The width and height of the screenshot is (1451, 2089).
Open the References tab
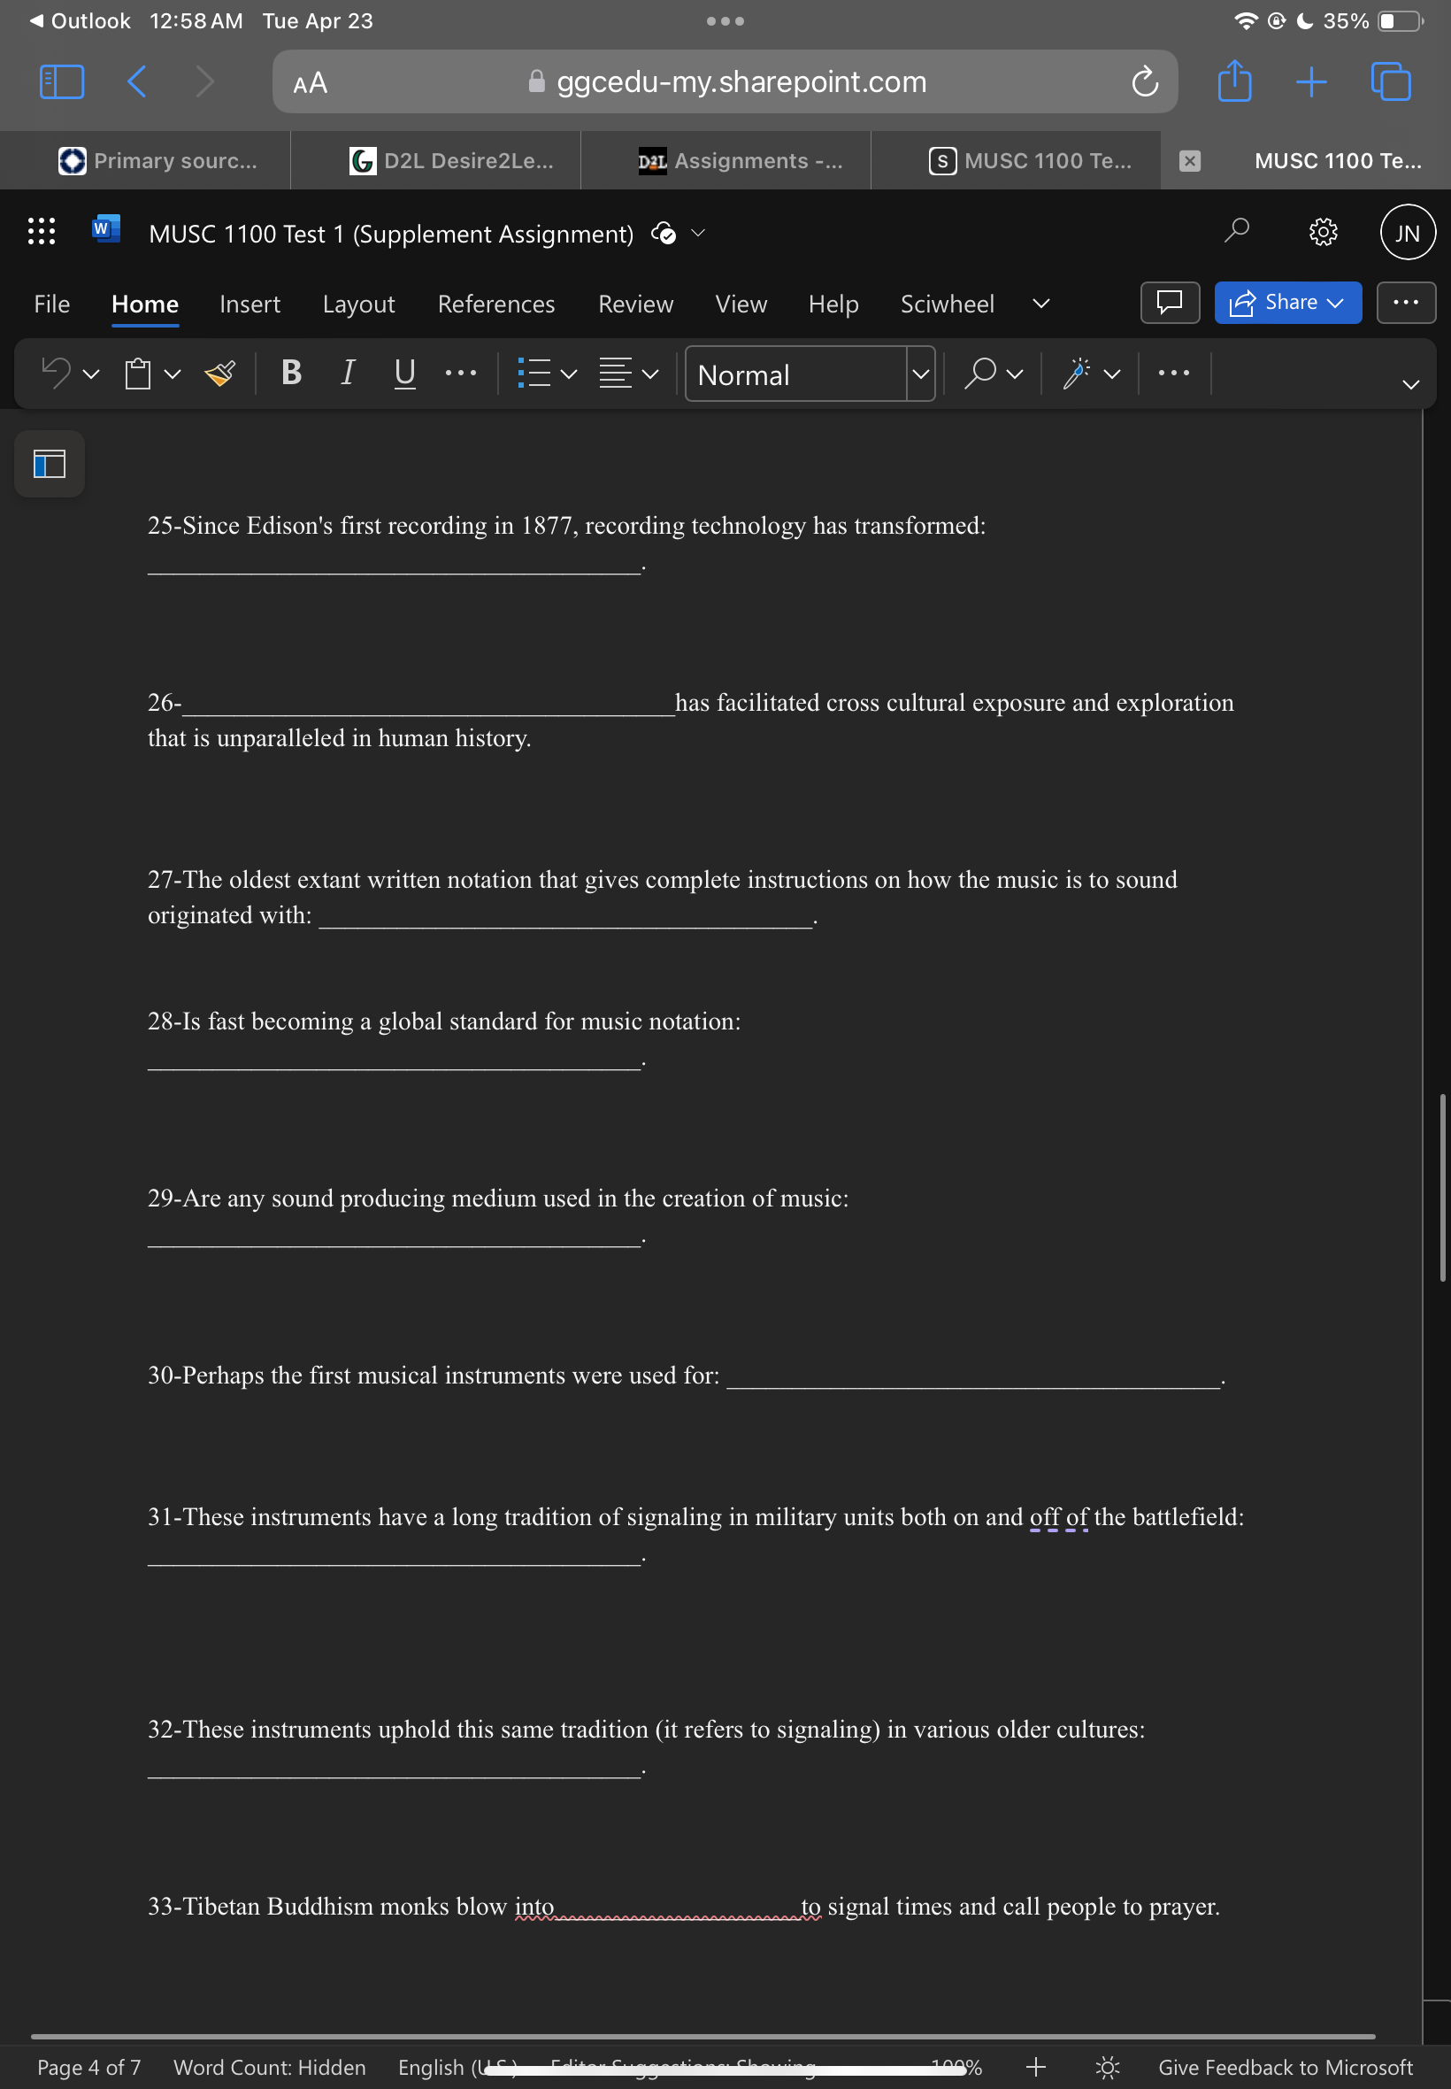pyautogui.click(x=496, y=304)
